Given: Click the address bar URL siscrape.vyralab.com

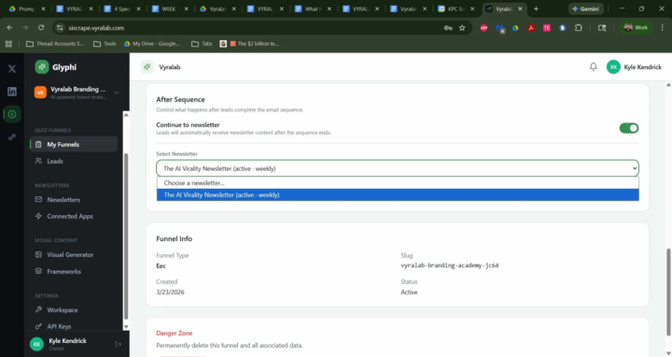Looking at the screenshot, I should [x=96, y=28].
